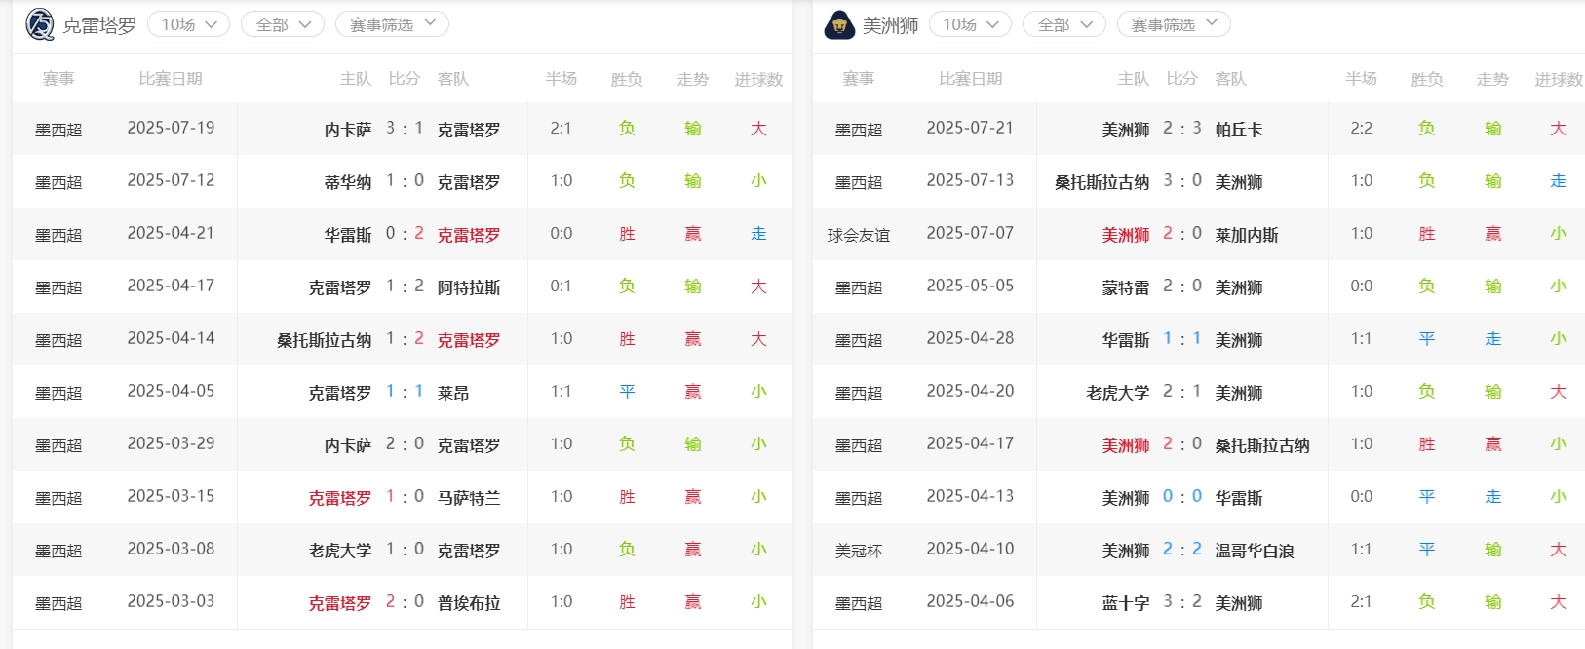Open 普埃布拉 team from 2025-03-03 row
This screenshot has width=1585, height=649.
(469, 603)
